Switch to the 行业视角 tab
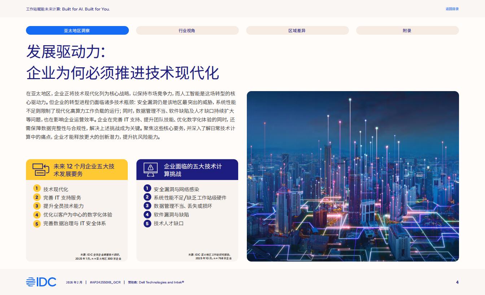485x295 pixels. (187, 30)
